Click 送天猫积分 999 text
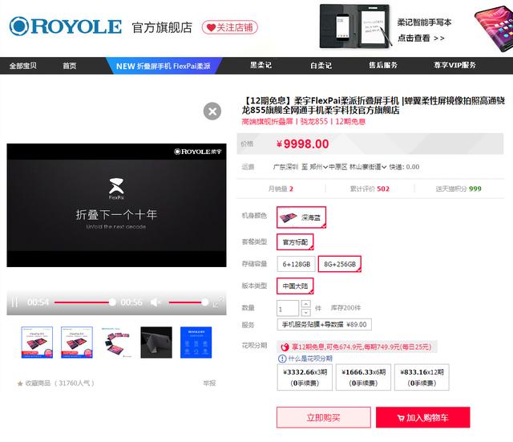The image size is (513, 442). pyautogui.click(x=458, y=189)
